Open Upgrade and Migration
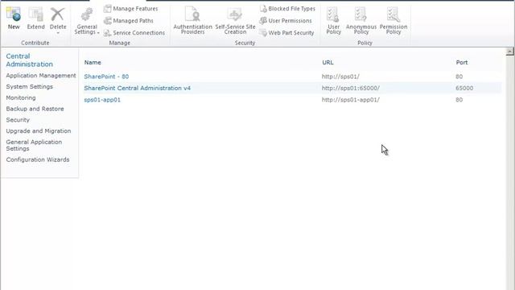515x290 pixels. pos(39,130)
